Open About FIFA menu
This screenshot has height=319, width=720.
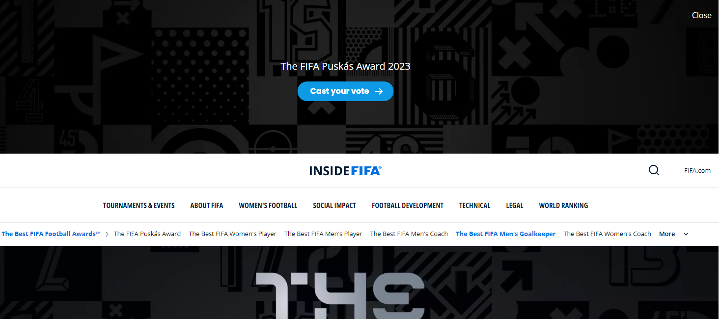pos(207,206)
